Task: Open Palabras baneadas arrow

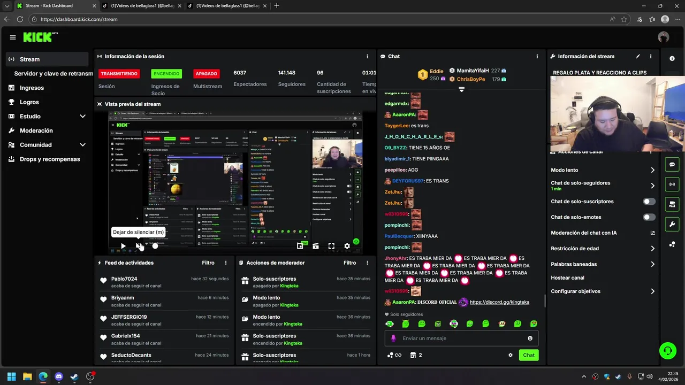Action: point(652,264)
